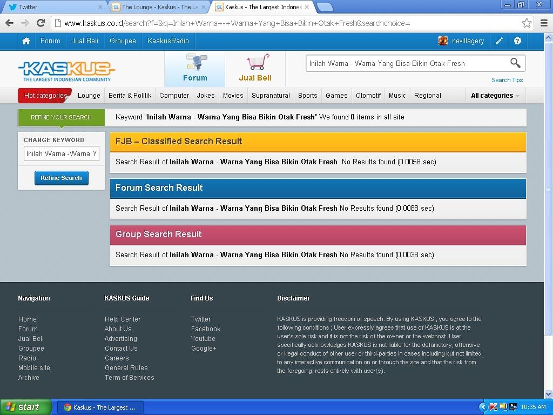Open Mobile site footer link
The width and height of the screenshot is (553, 415).
(34, 367)
